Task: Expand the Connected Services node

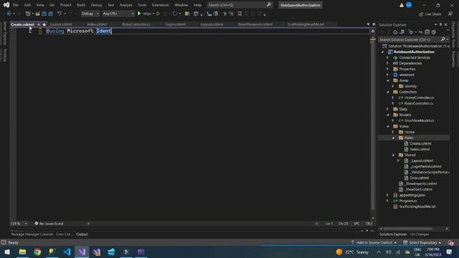Action: tap(387, 57)
